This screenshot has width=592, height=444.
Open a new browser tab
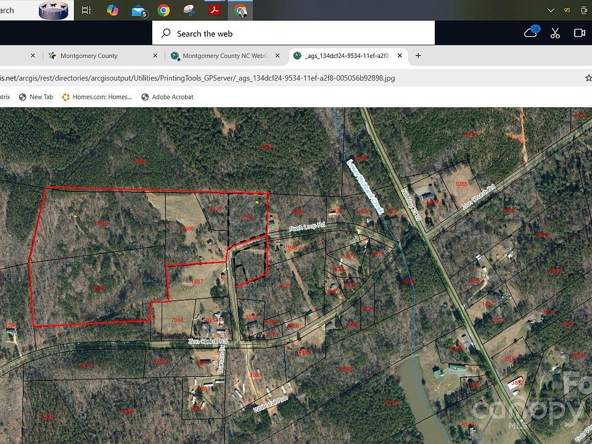click(418, 55)
